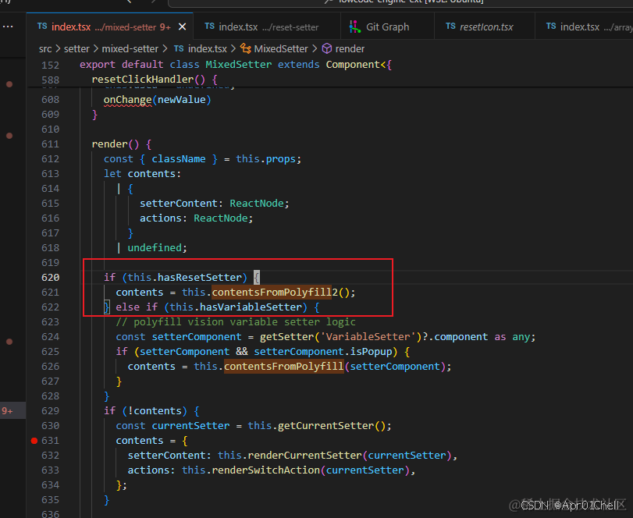This screenshot has height=518, width=633.
Task: Close the mixed-setter index.tsx tab
Action: (182, 27)
